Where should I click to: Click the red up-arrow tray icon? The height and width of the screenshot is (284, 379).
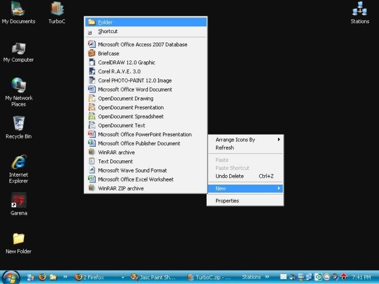(343, 277)
